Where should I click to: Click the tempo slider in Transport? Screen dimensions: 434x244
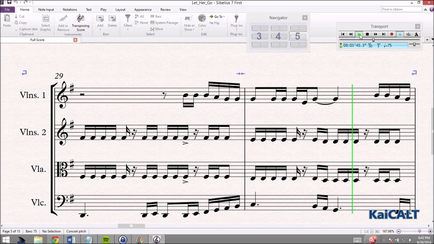click(x=414, y=44)
